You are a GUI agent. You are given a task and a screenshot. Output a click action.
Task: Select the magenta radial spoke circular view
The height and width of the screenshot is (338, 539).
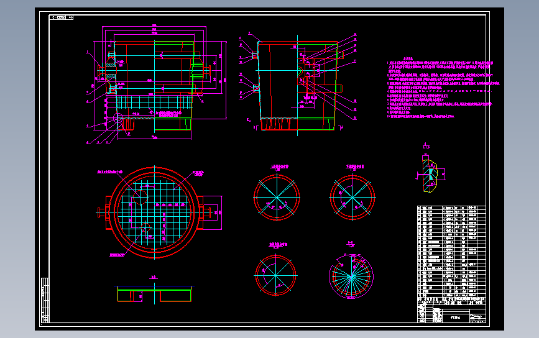351,276
